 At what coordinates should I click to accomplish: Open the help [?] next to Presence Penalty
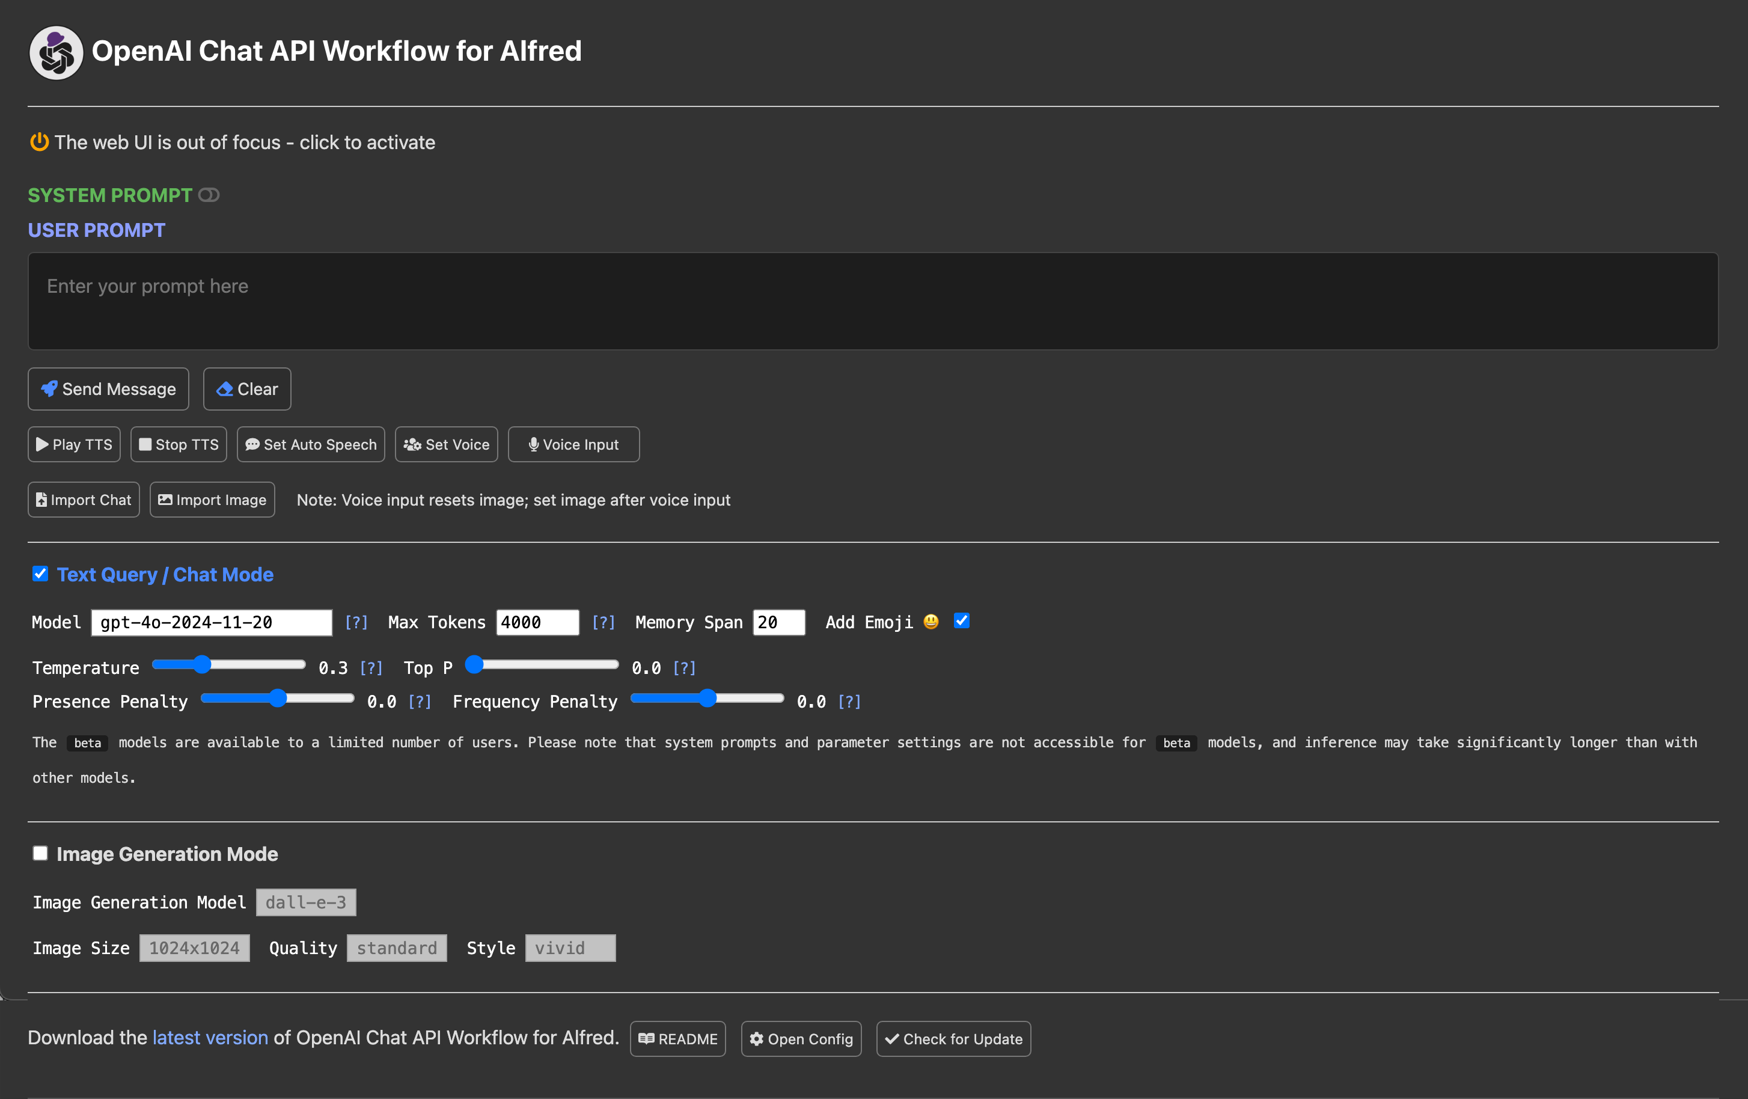pyautogui.click(x=420, y=702)
